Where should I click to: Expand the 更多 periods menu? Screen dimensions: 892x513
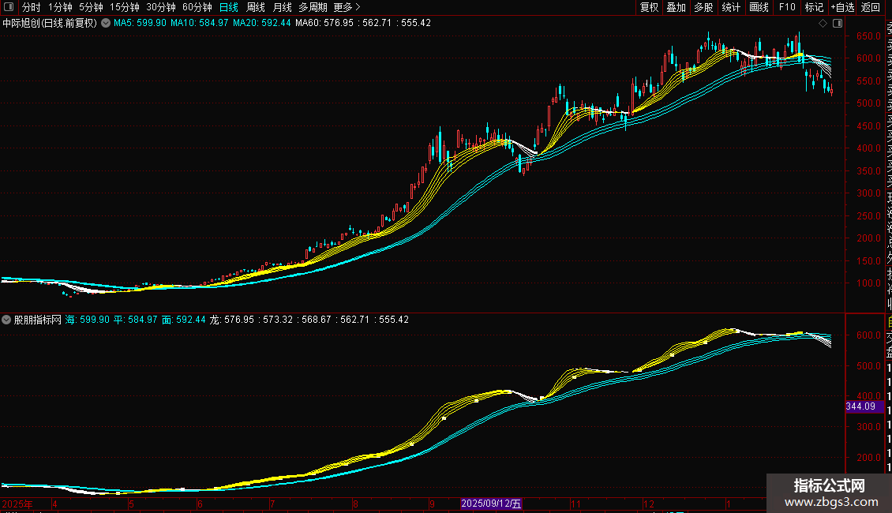click(x=347, y=7)
